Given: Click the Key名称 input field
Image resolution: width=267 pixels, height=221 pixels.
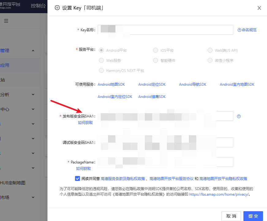Looking at the screenshot, I should [165, 30].
